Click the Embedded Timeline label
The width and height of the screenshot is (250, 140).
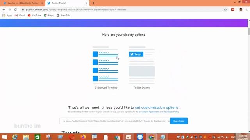point(105,87)
